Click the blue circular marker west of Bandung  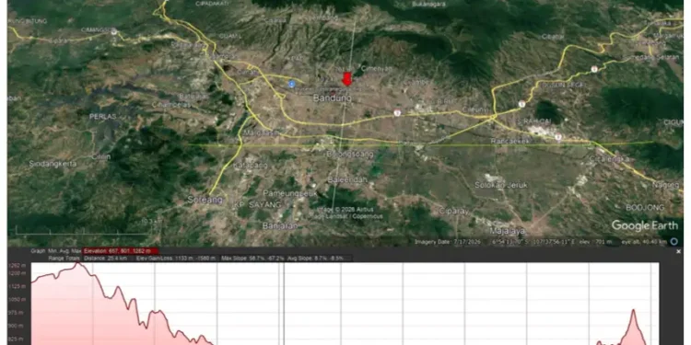coord(291,84)
